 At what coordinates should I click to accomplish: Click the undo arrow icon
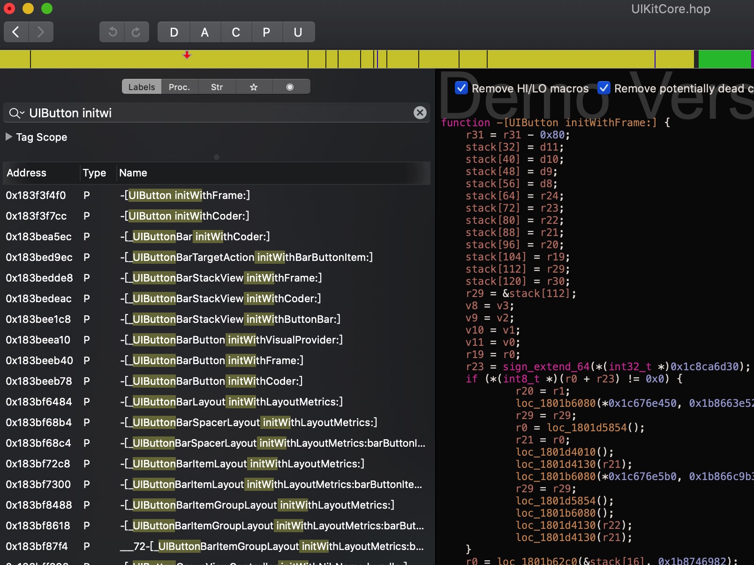112,32
